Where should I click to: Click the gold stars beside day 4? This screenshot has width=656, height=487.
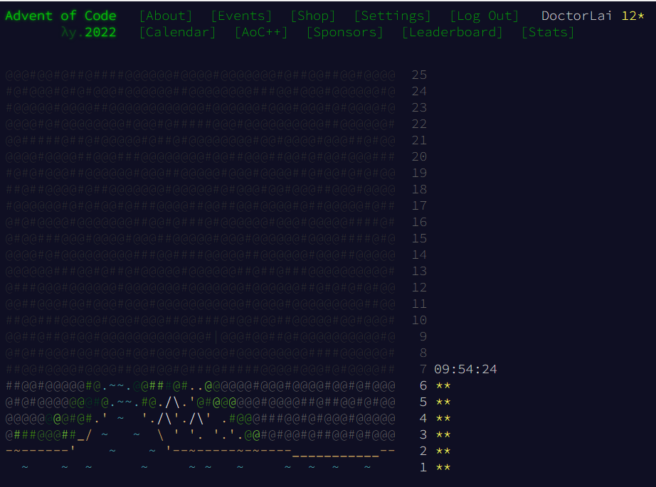point(443,418)
